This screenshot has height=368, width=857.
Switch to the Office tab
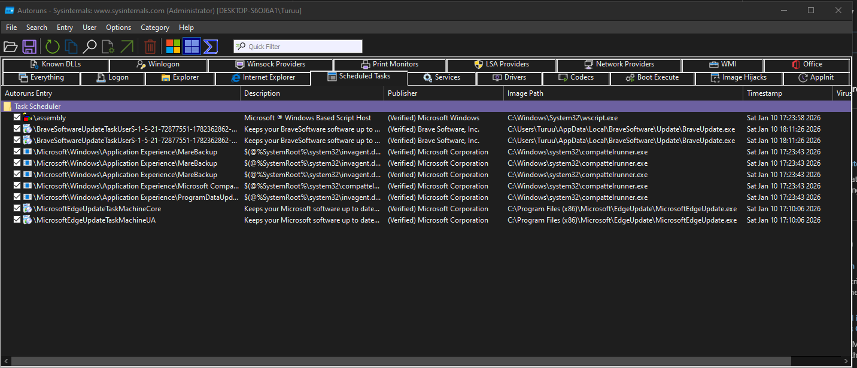tap(807, 65)
